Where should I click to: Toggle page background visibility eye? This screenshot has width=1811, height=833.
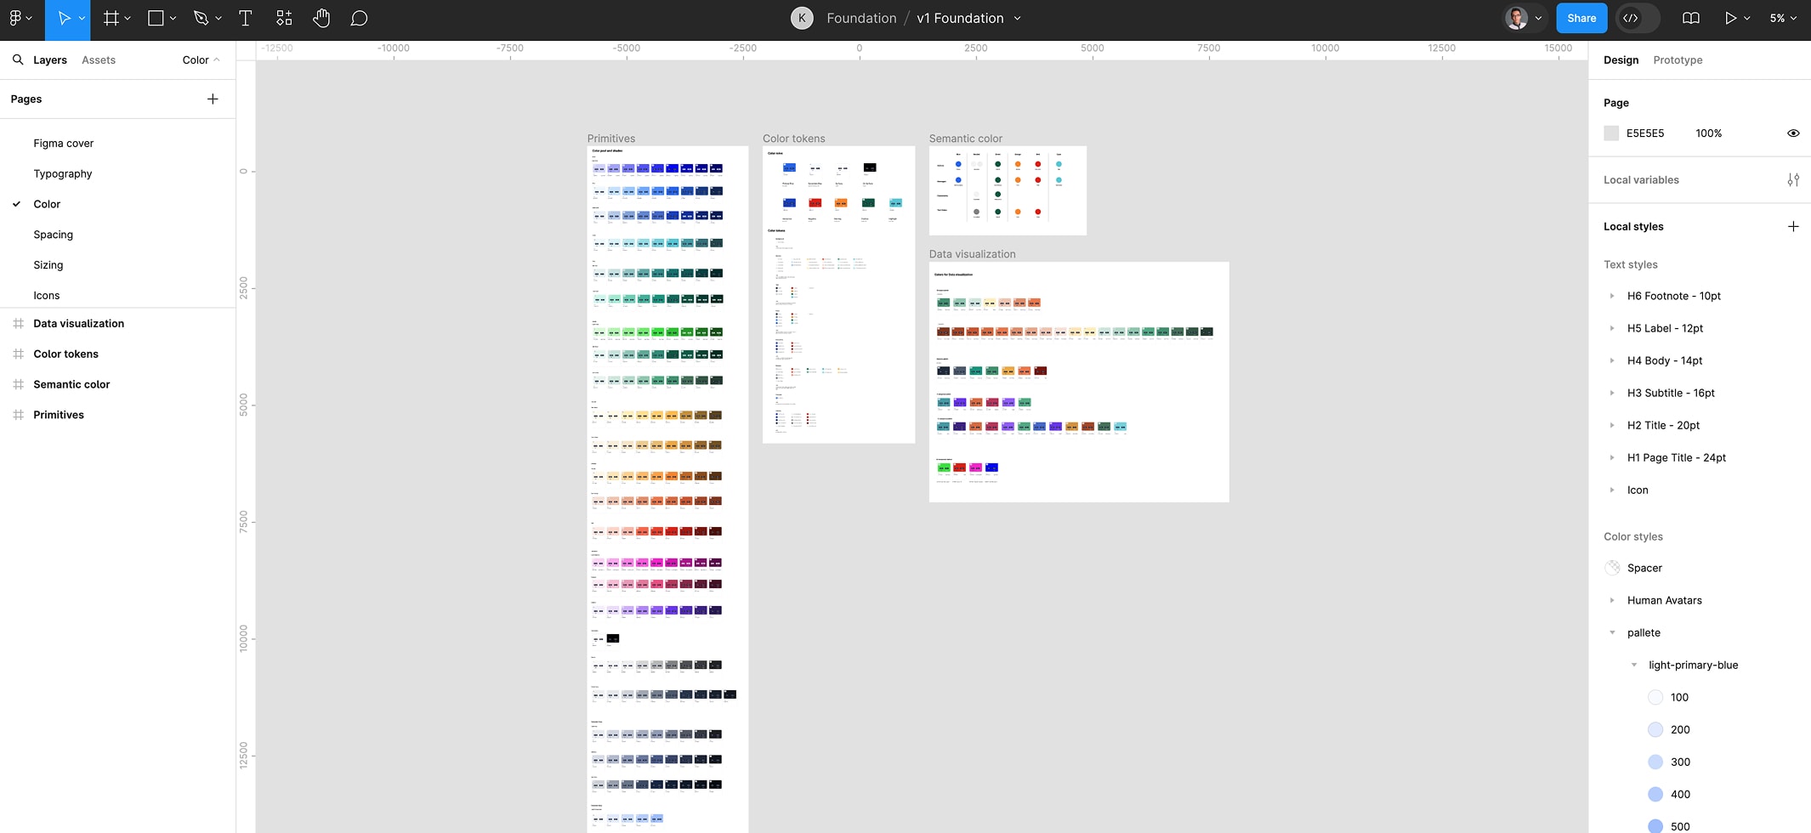1793,133
